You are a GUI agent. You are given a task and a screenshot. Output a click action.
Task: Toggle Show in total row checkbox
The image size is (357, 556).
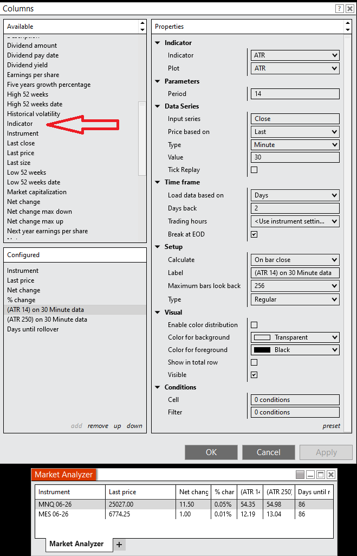tap(254, 362)
